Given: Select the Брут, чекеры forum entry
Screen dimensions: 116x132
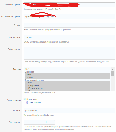Looking at the screenshot, I should point(67,86).
